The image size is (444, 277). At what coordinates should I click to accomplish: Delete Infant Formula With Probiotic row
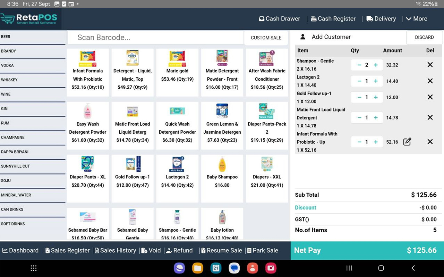430,142
